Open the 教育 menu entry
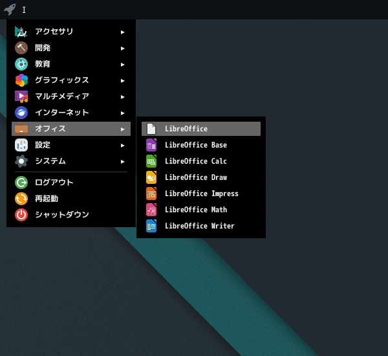 pyautogui.click(x=71, y=64)
